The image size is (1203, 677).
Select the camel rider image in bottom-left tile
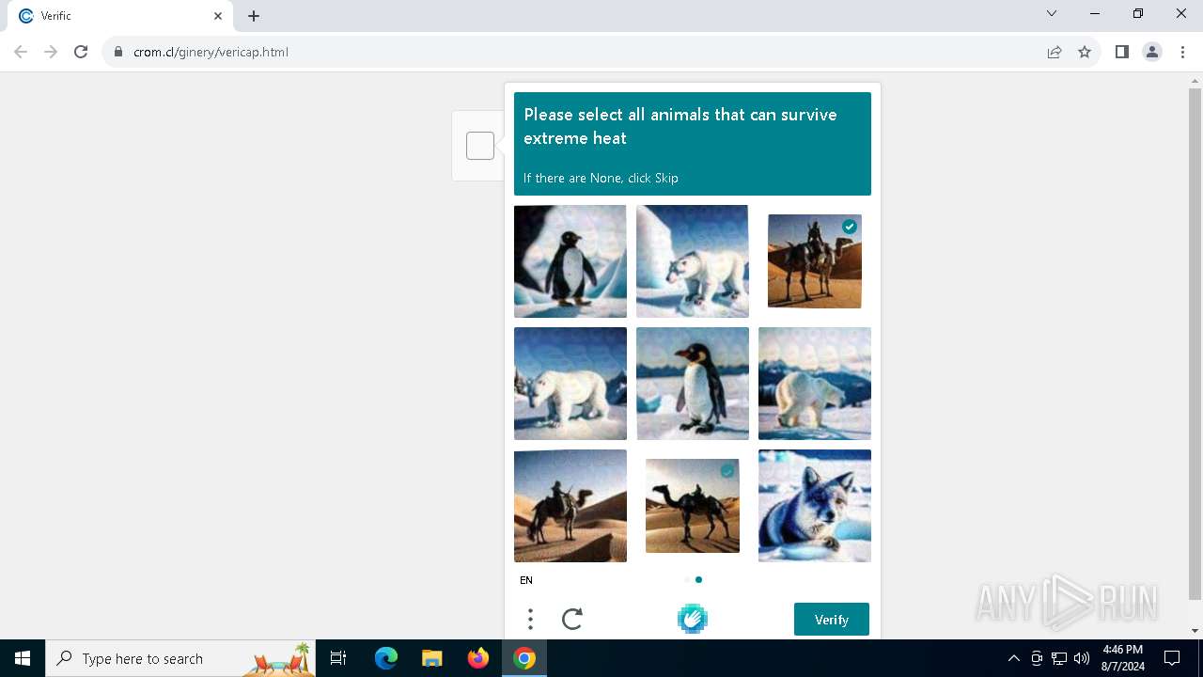coord(570,506)
